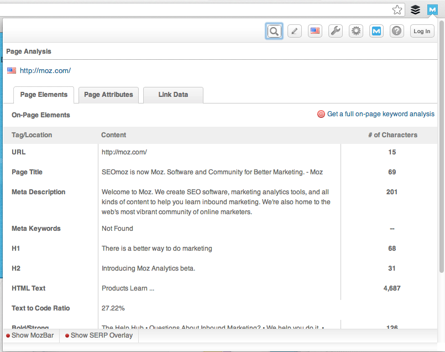Click the vertical scrollbar thumb

[442, 146]
